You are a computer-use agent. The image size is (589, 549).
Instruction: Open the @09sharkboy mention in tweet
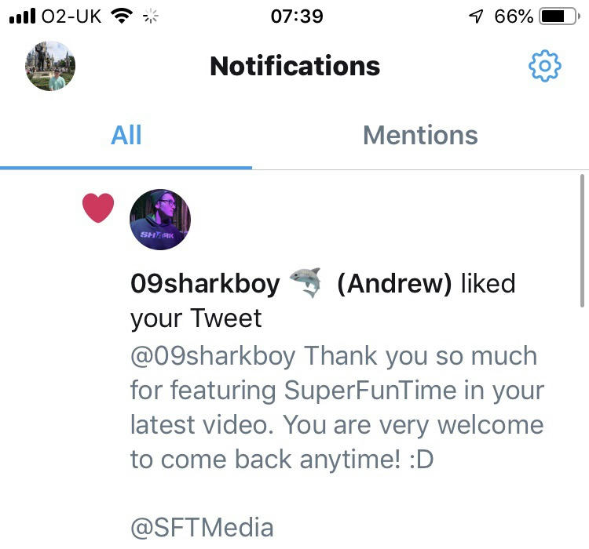point(213,356)
